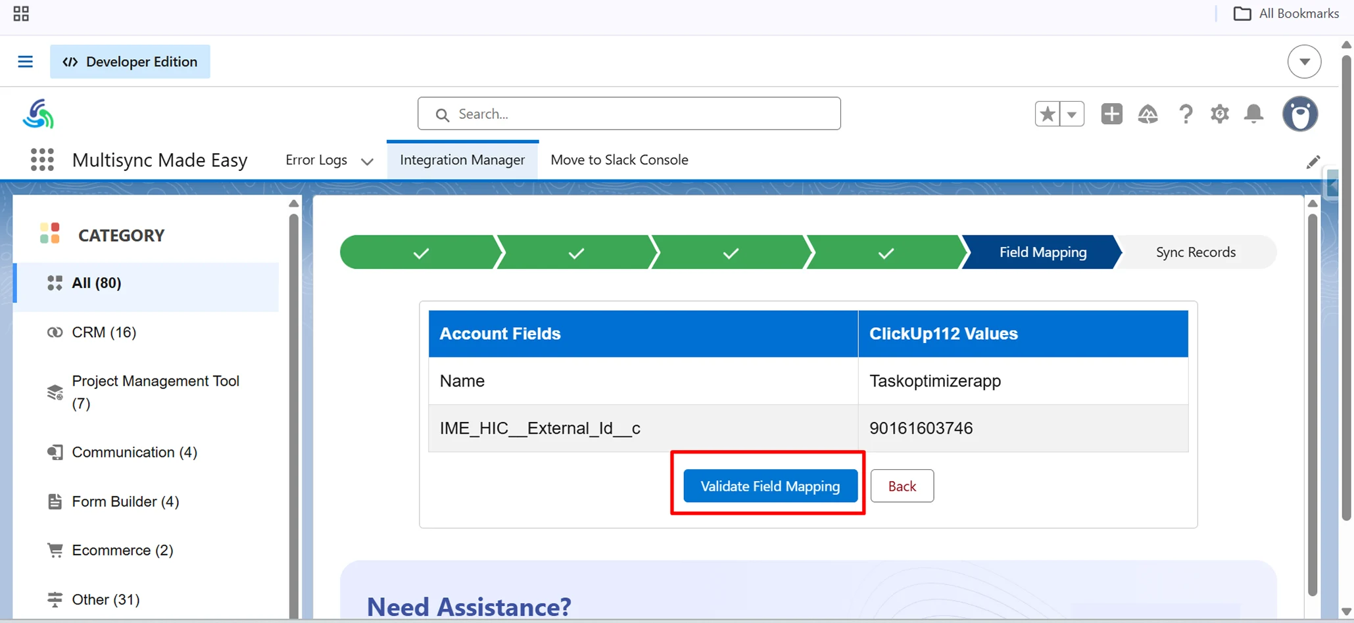Open the Trailhead guidance icon
This screenshot has width=1354, height=623.
tap(1148, 114)
